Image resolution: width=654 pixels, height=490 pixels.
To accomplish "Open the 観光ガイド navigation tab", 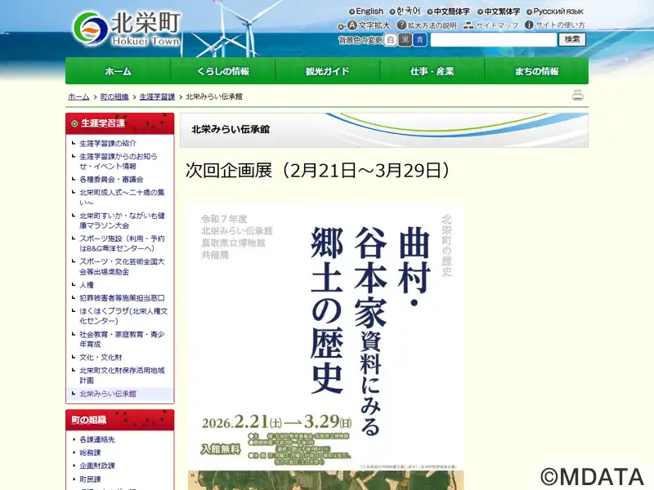I will 328,71.
